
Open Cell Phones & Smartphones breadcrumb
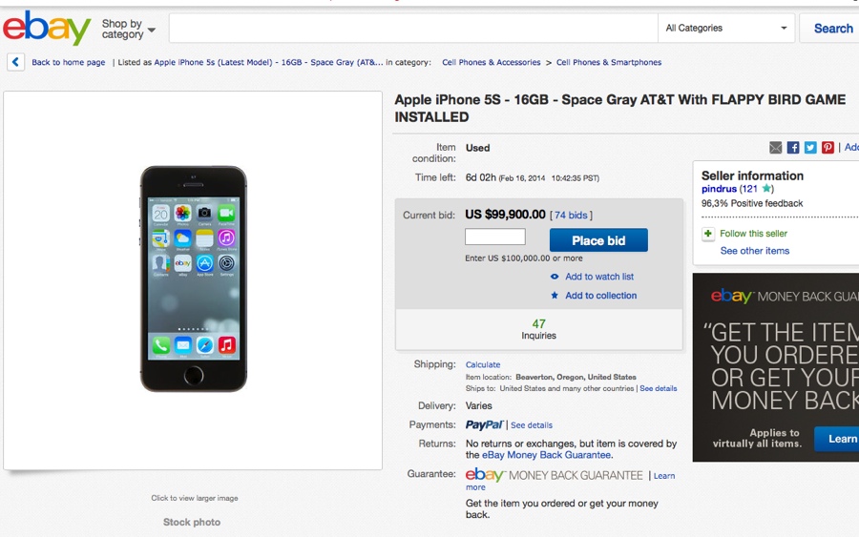(609, 63)
